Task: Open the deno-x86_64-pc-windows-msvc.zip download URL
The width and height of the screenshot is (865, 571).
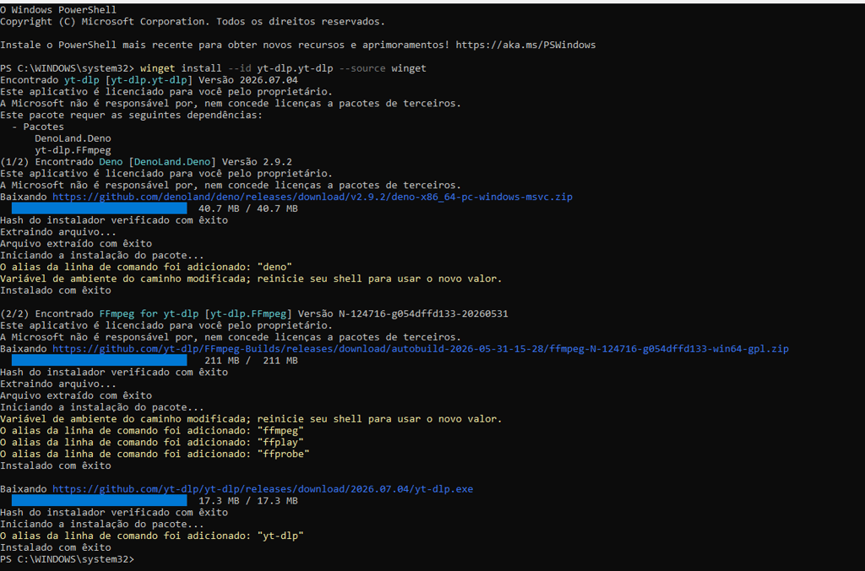Action: [313, 197]
